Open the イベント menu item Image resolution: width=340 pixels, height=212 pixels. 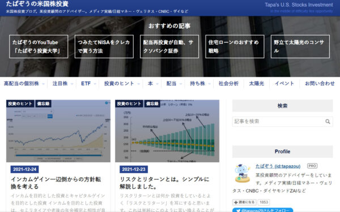pyautogui.click(x=284, y=84)
